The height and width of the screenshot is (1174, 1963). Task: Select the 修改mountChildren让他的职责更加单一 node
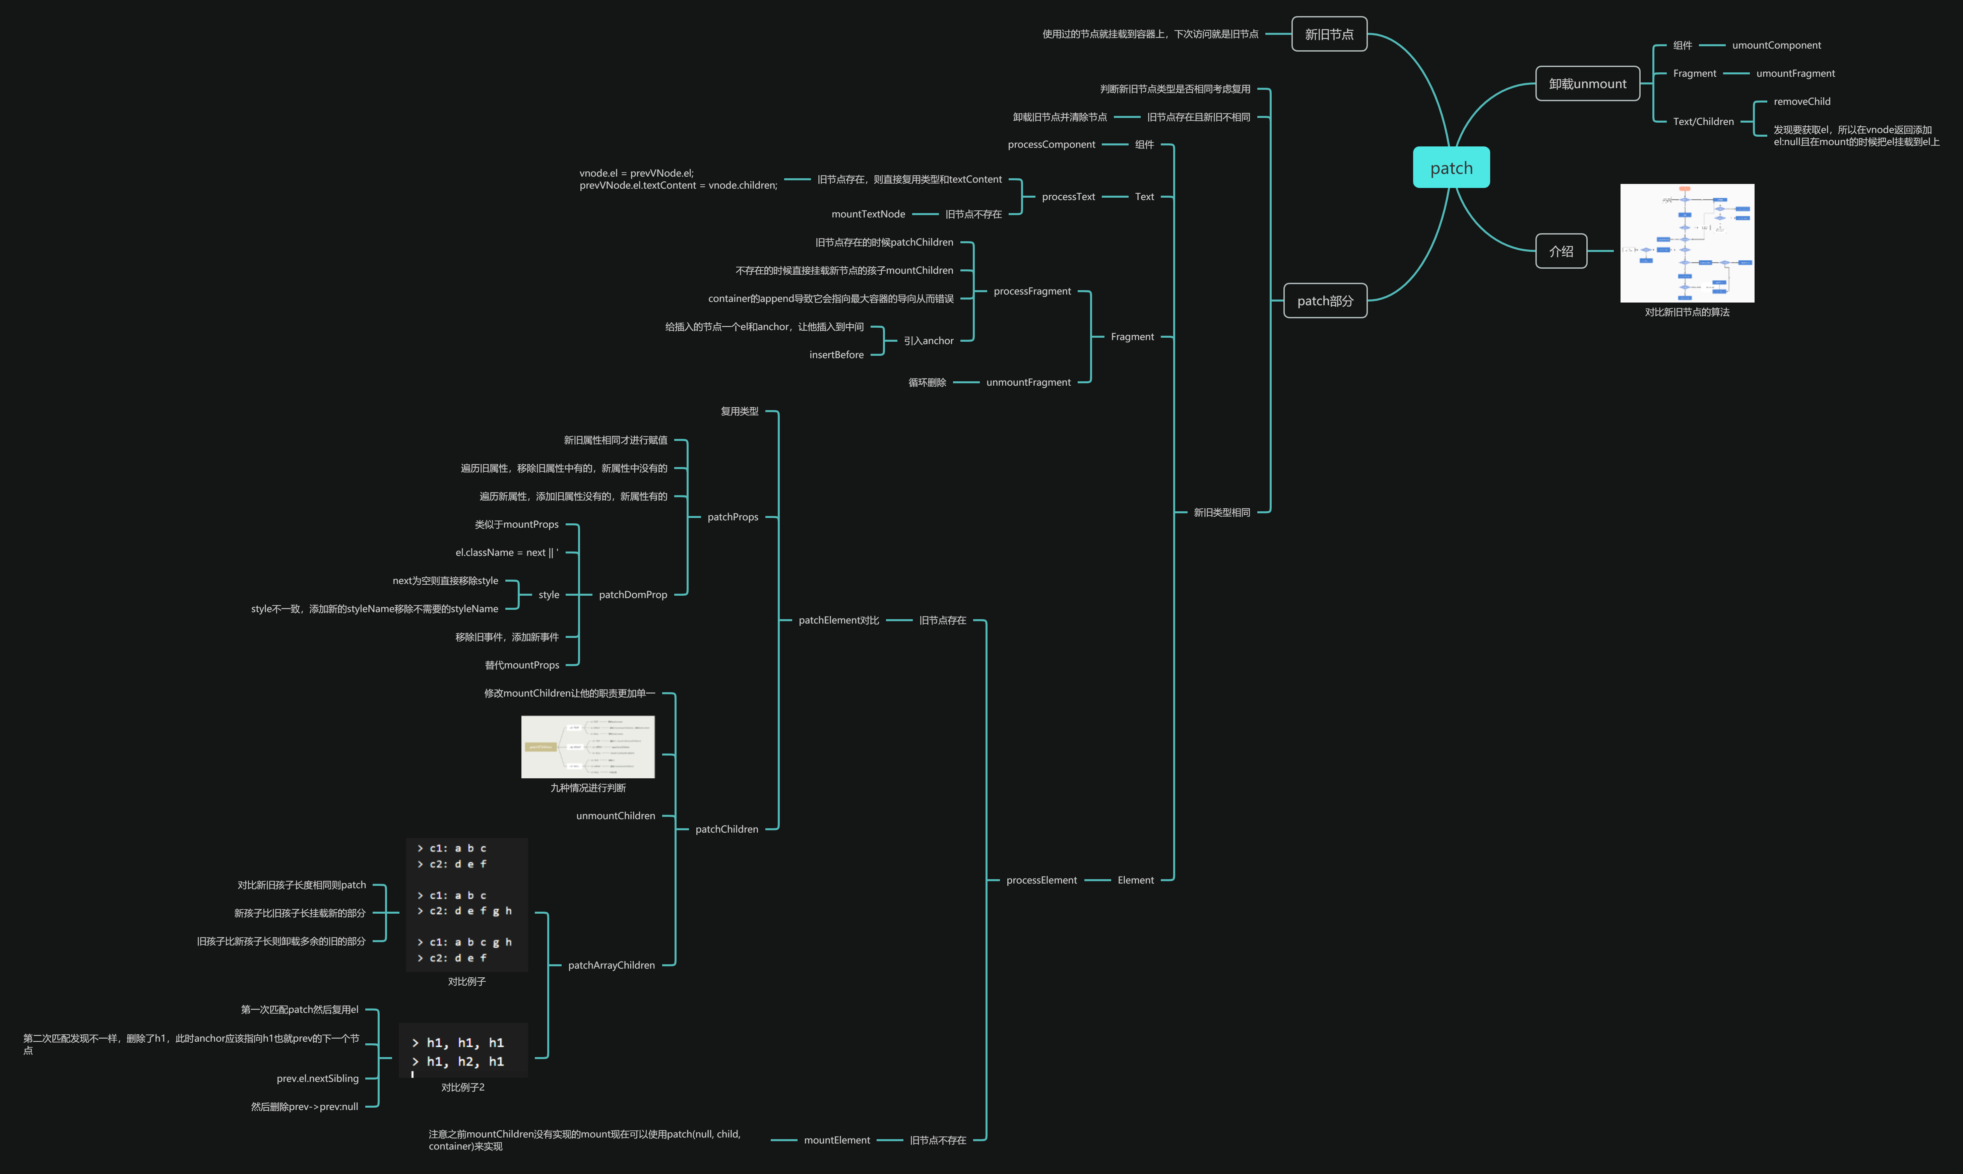coord(570,693)
